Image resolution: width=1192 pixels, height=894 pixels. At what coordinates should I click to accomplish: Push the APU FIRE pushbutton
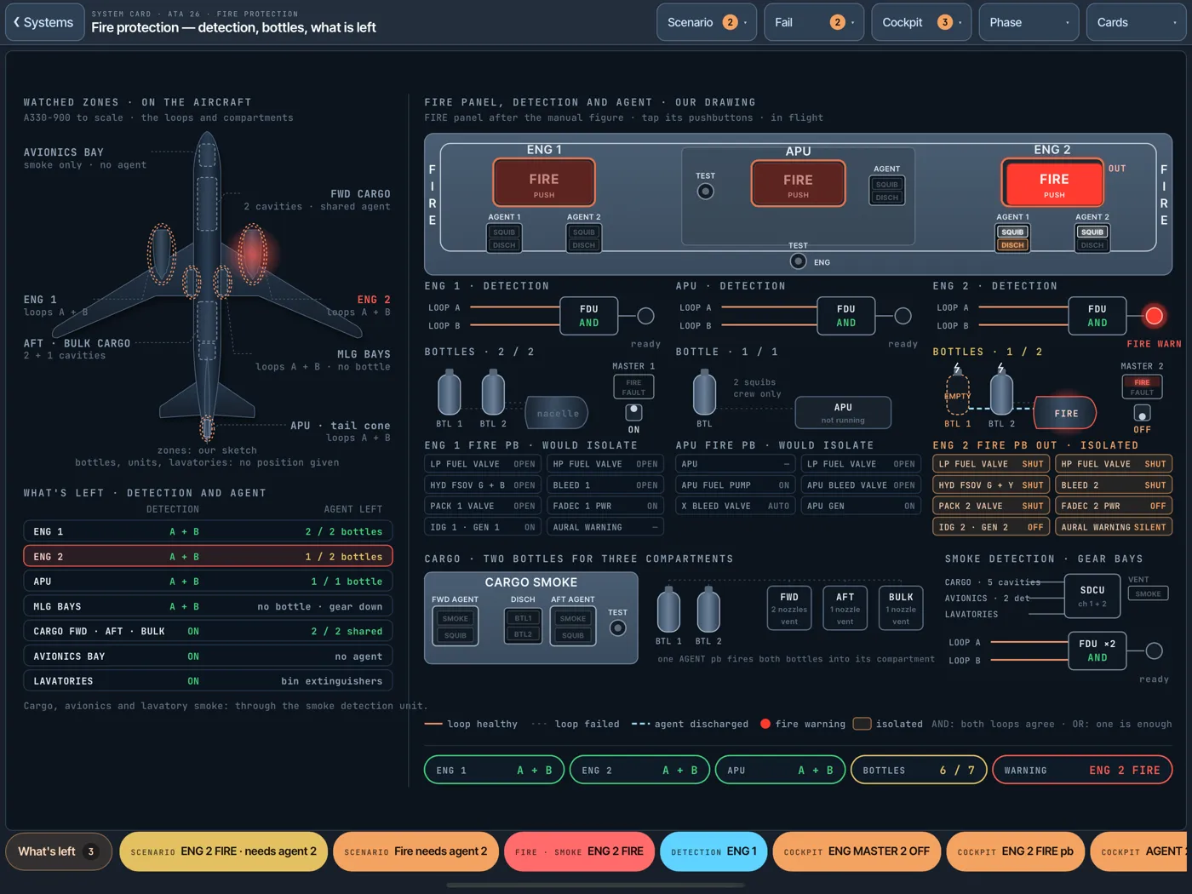(x=798, y=184)
